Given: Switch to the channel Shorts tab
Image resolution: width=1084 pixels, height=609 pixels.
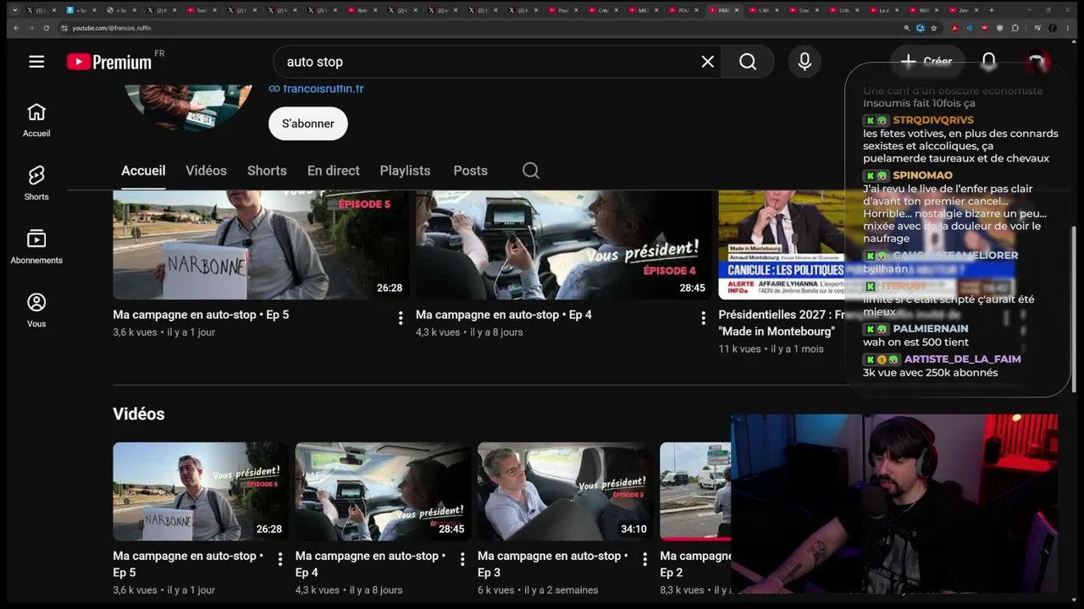Looking at the screenshot, I should pos(267,170).
